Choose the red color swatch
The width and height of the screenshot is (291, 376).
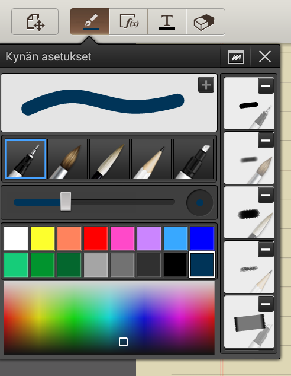(96, 238)
